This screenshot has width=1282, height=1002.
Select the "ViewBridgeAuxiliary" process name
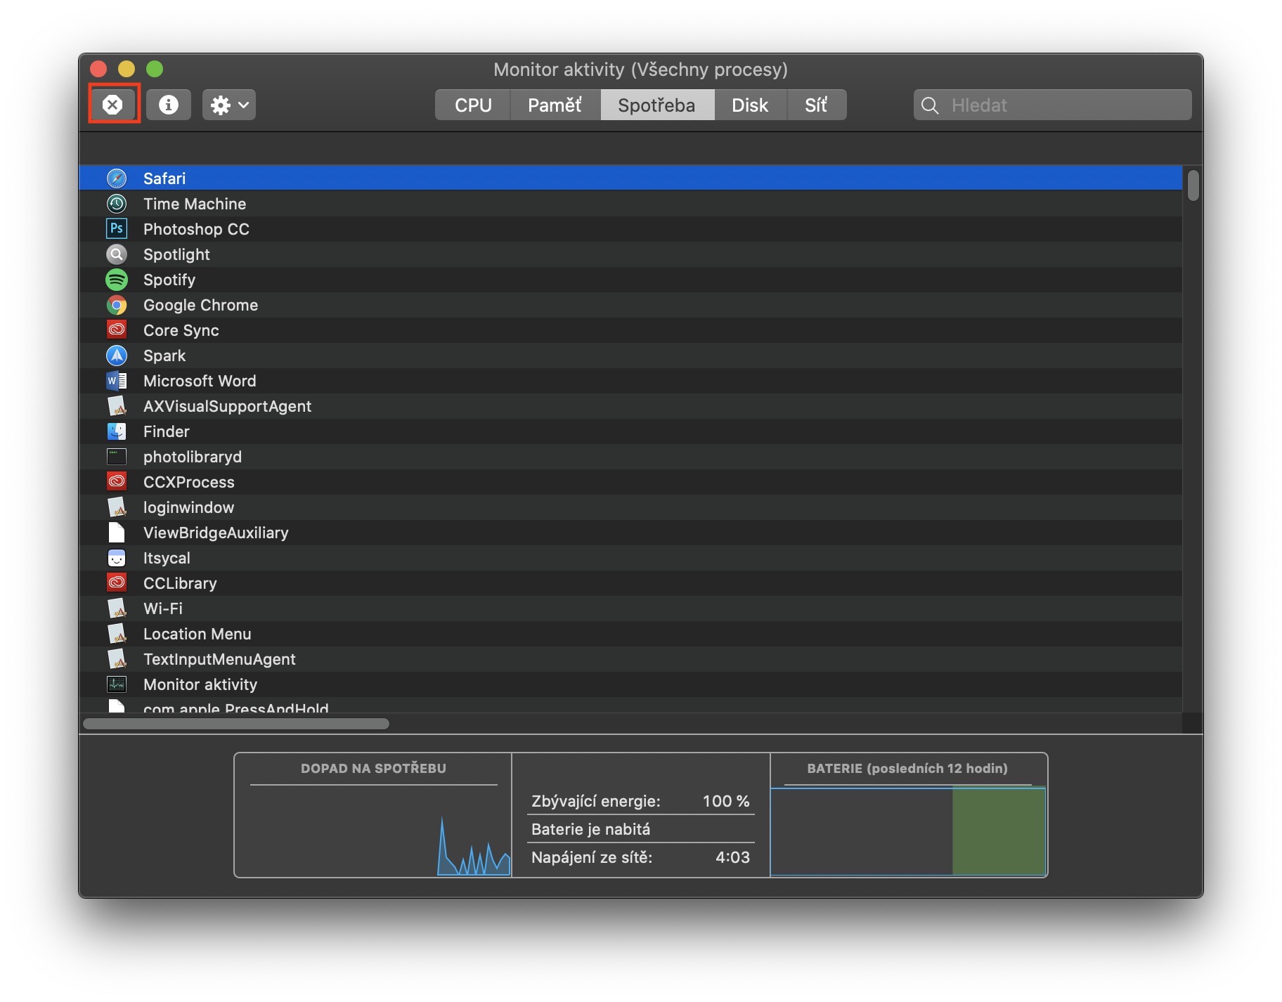pos(216,533)
